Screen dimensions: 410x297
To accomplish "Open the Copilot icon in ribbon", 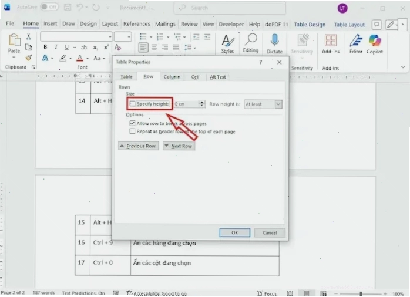I will pyautogui.click(x=375, y=41).
